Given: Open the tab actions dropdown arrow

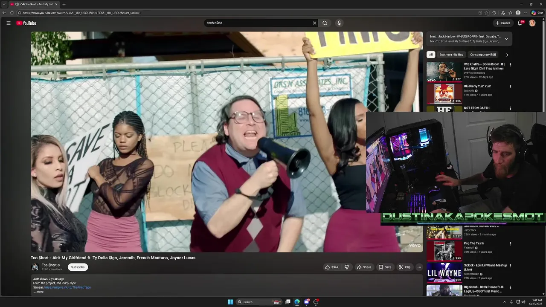Looking at the screenshot, I should click(4, 4).
